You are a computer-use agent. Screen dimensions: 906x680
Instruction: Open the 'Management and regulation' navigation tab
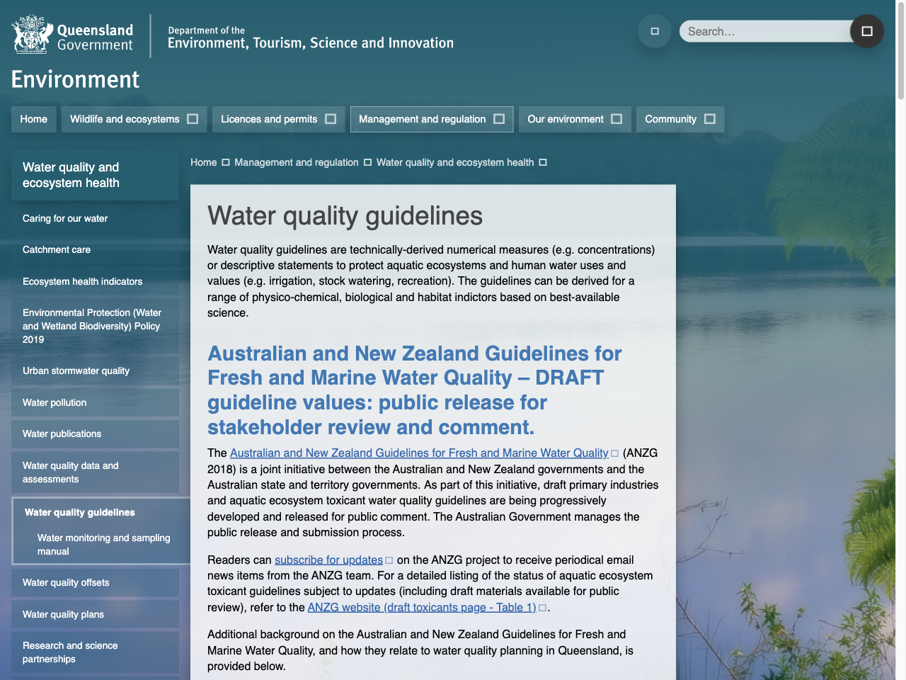coord(432,119)
